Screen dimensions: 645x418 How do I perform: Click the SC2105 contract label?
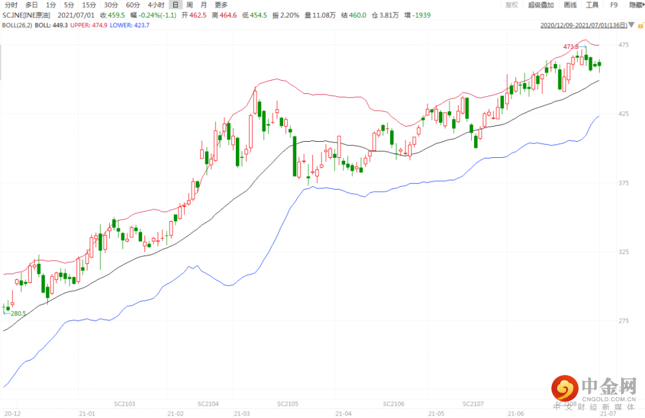tap(287, 404)
